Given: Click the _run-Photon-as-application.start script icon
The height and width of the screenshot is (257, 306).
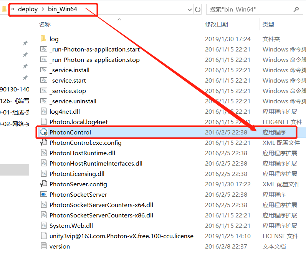Looking at the screenshot, I should point(44,49).
